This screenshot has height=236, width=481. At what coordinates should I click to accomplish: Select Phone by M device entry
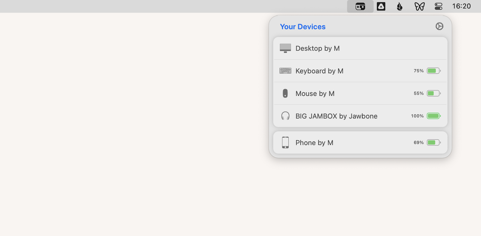click(x=346, y=143)
